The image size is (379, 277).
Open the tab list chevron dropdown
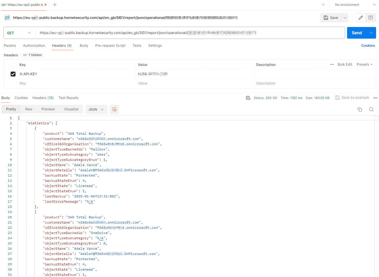click(323, 5)
